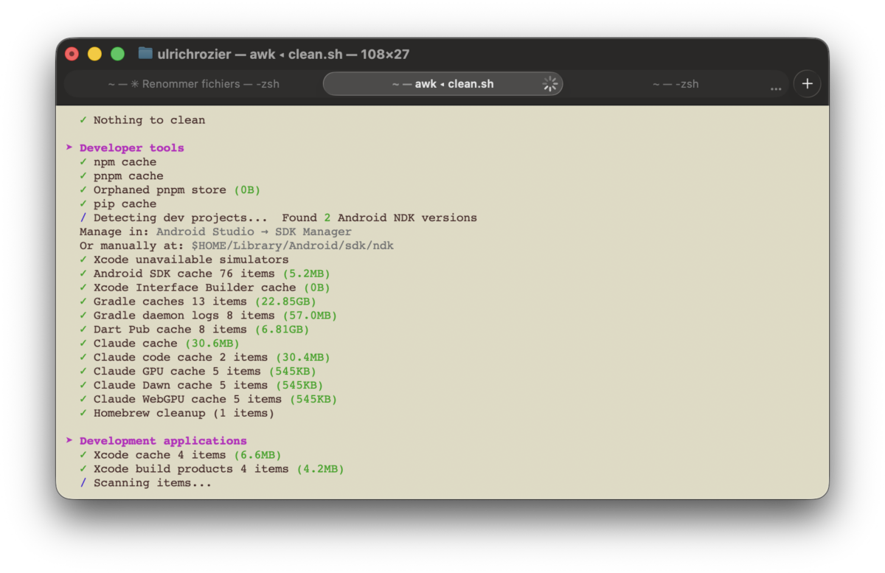Click the folder icon in the title bar
Viewport: 885px width, 573px height.
point(145,54)
